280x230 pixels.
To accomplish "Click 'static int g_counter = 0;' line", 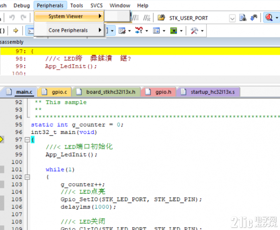I will (x=77, y=125).
